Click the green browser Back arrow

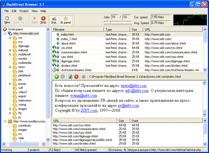(x=56, y=76)
